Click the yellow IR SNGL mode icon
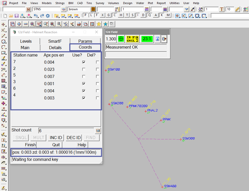 133,39
